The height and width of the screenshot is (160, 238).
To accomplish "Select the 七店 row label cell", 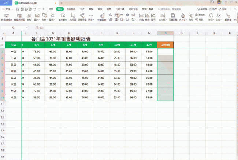I will coord(13,91).
